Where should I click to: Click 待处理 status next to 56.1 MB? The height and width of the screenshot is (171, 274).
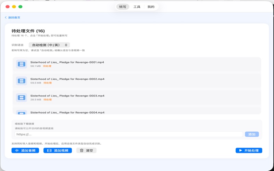47,66
